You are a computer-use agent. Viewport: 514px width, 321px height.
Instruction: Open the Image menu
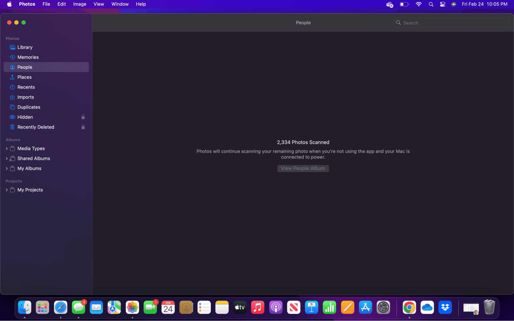(x=80, y=4)
